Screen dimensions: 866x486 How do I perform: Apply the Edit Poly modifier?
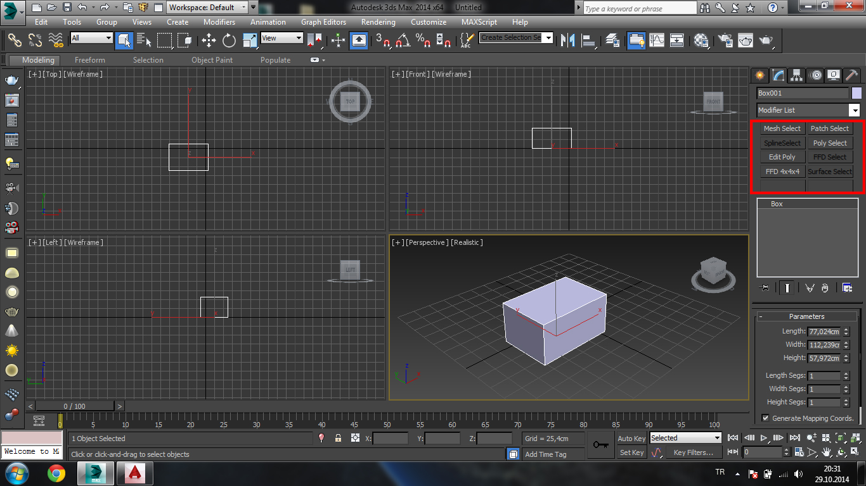782,157
